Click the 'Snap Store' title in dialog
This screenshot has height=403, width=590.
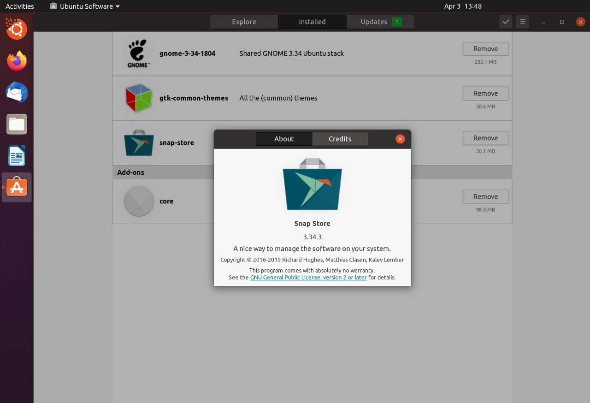coord(312,224)
